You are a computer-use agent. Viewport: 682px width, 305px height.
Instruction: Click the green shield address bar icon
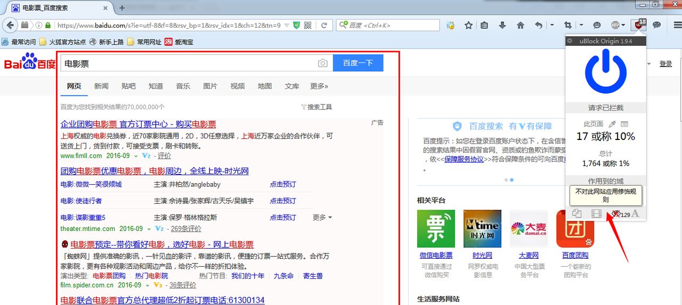[x=297, y=25]
